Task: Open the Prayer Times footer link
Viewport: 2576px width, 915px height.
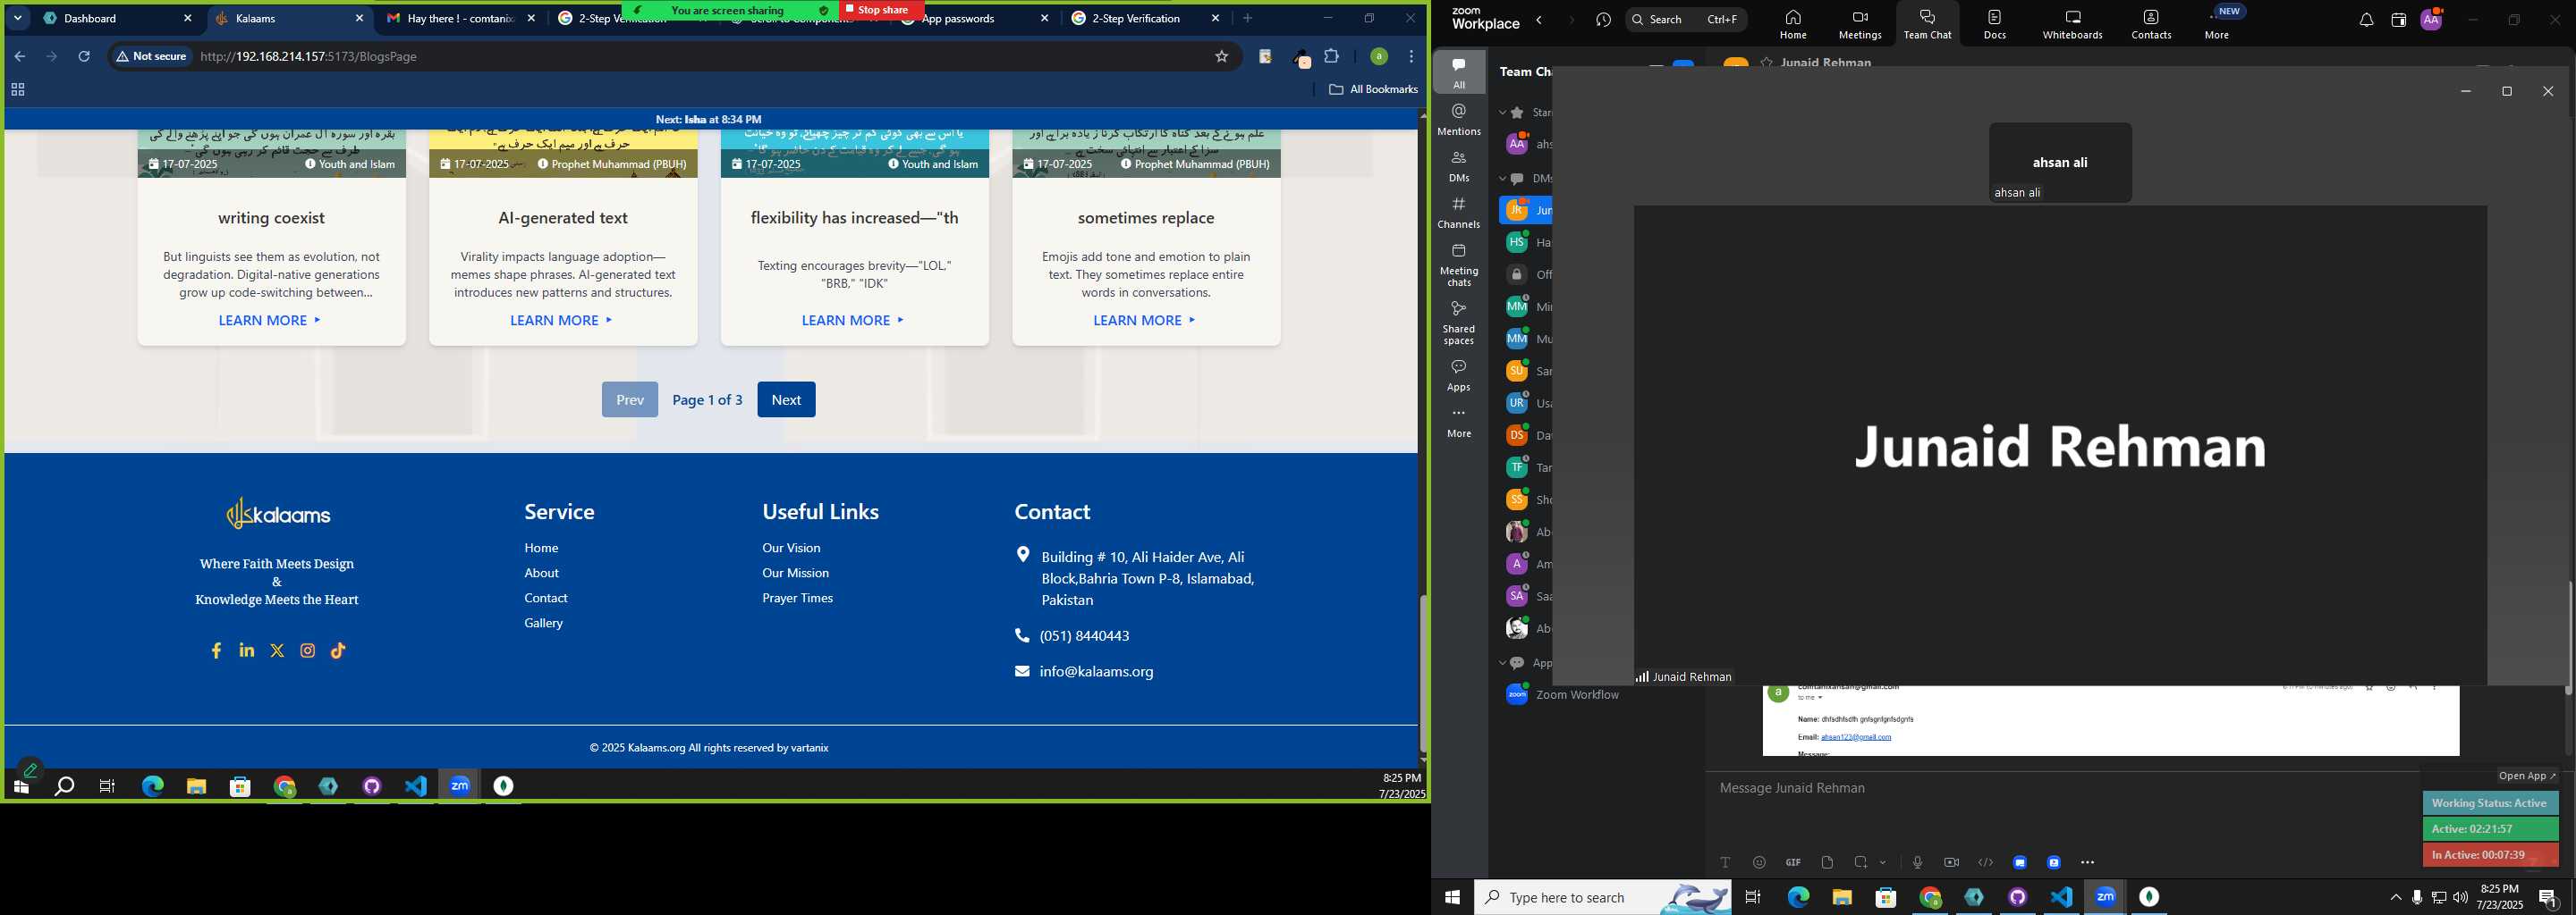Action: tap(797, 599)
